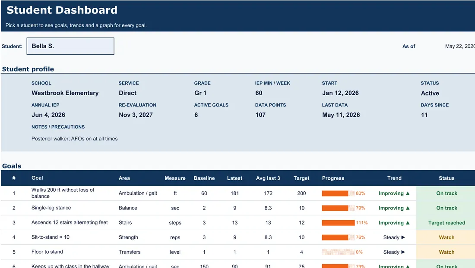Select last data date May 11, 2026
Screen dimensions: 475x268
pos(341,115)
